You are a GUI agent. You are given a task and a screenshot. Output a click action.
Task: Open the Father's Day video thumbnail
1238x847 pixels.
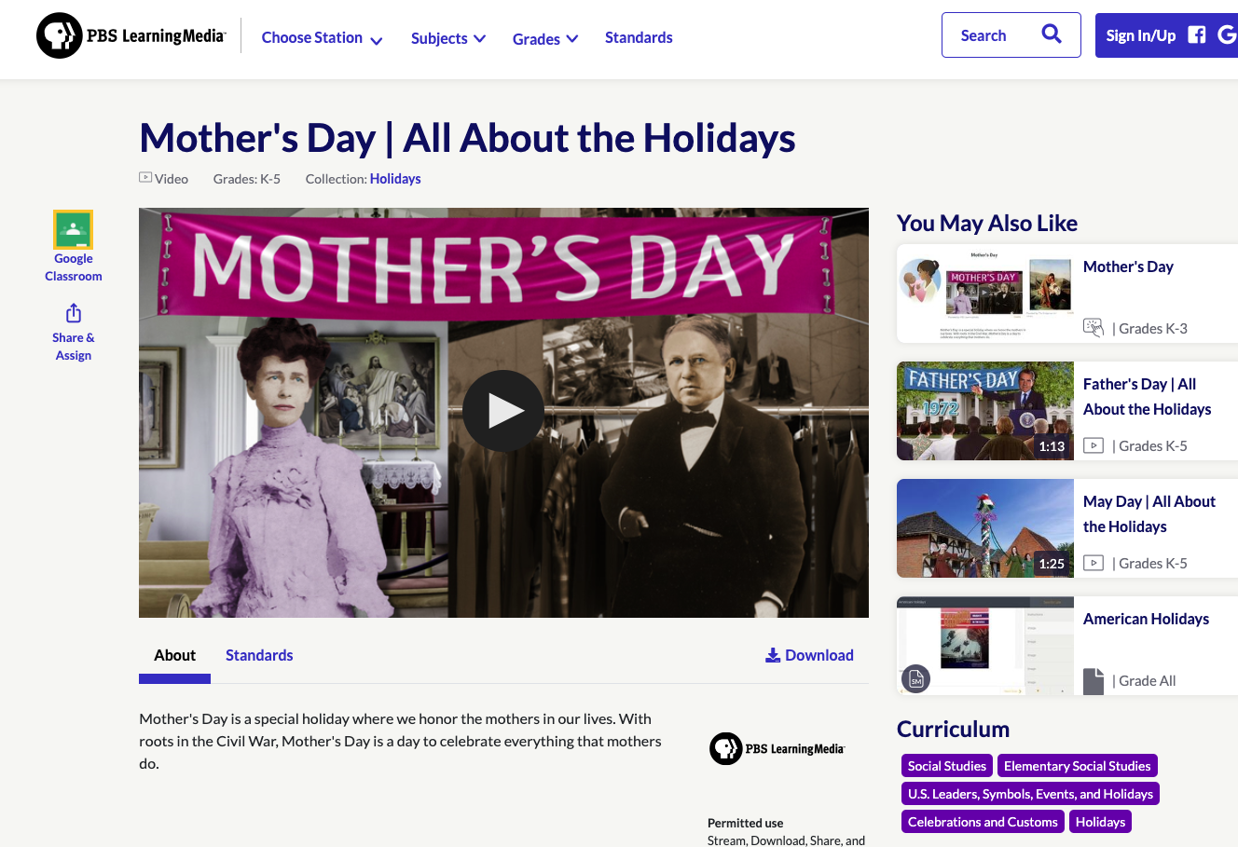click(984, 411)
